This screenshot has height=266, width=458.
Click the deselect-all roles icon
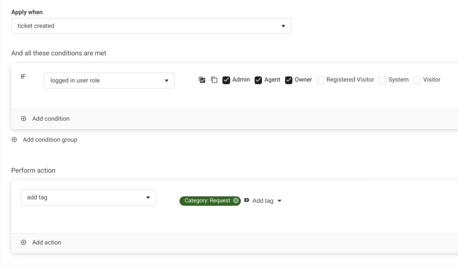[214, 80]
